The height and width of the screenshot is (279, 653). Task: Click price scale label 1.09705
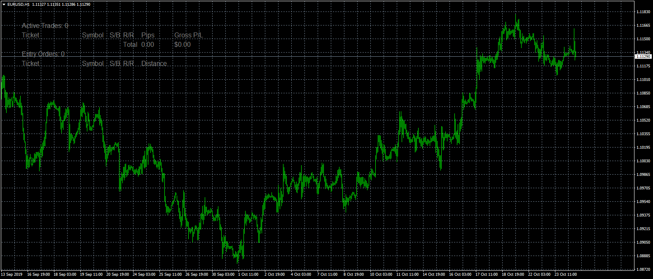[x=643, y=188]
